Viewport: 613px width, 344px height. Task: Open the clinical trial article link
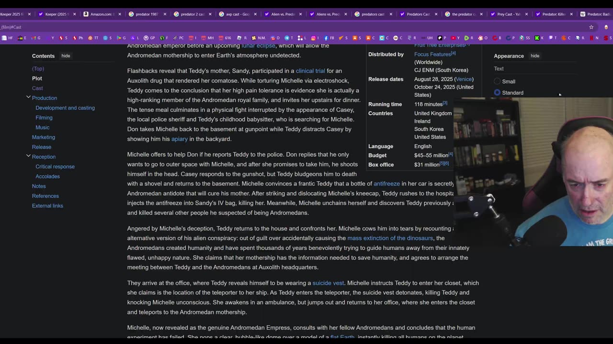point(310,71)
